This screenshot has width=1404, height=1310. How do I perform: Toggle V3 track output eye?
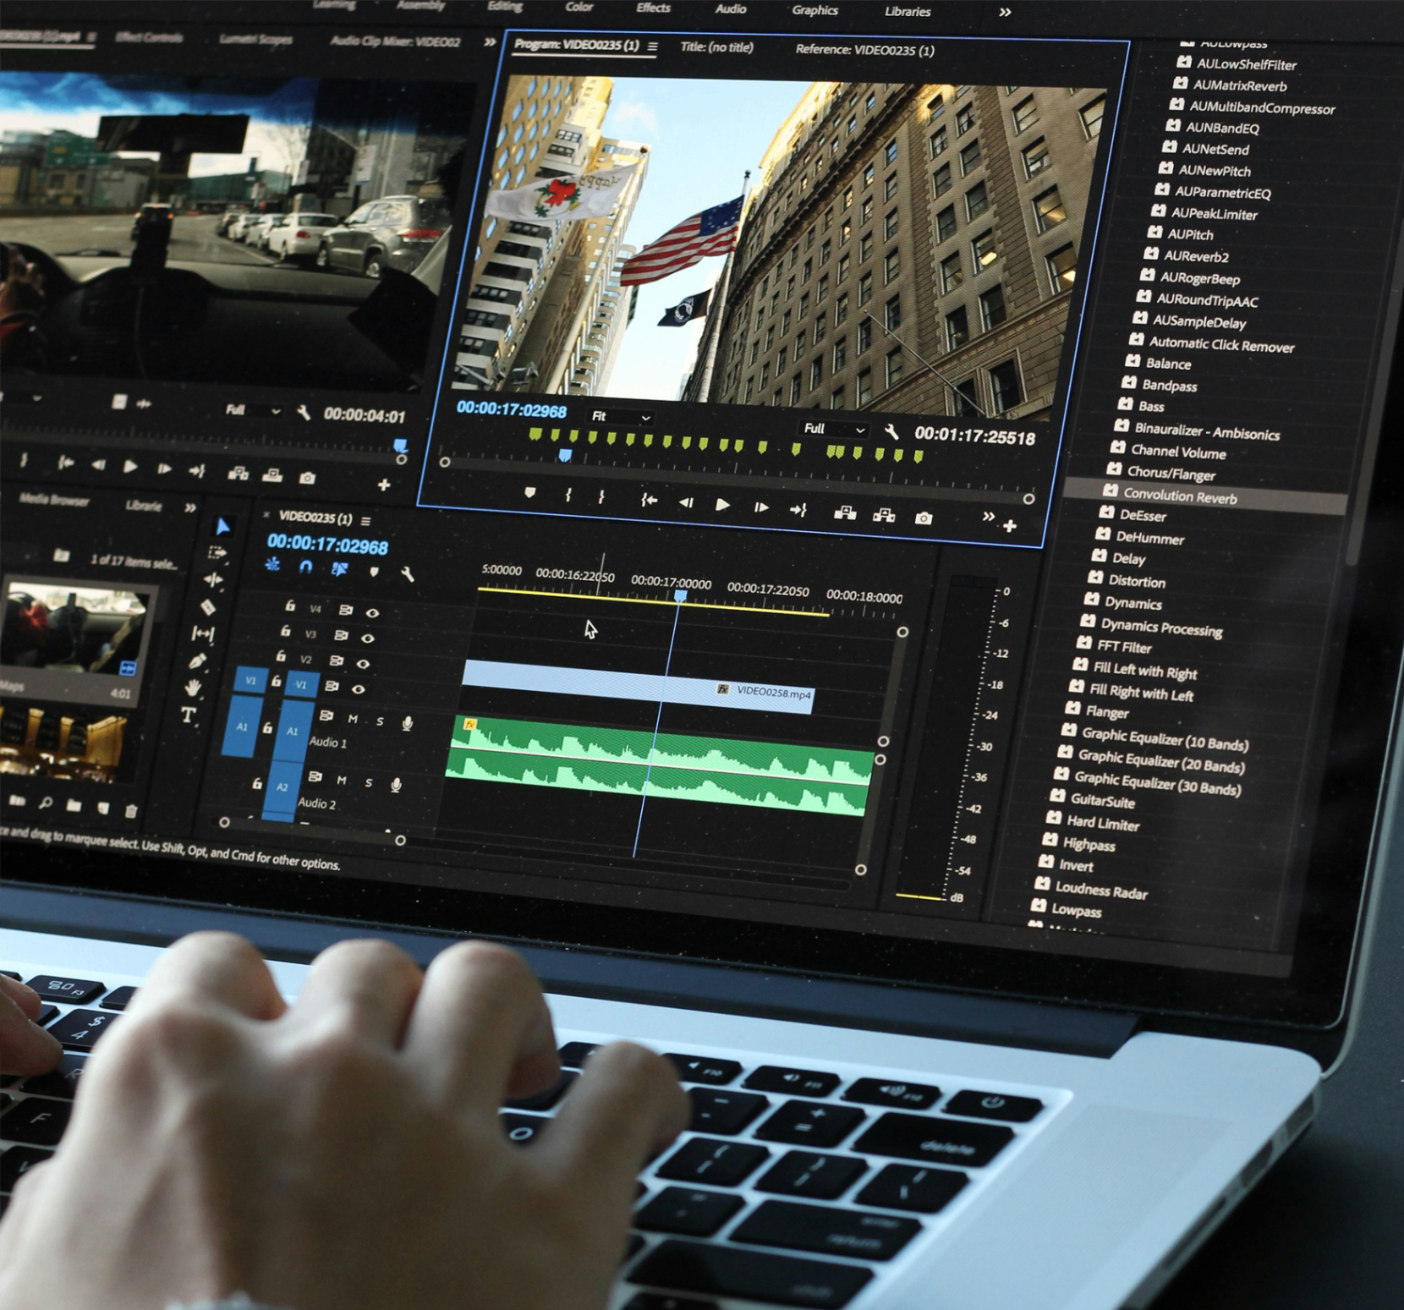[x=368, y=638]
